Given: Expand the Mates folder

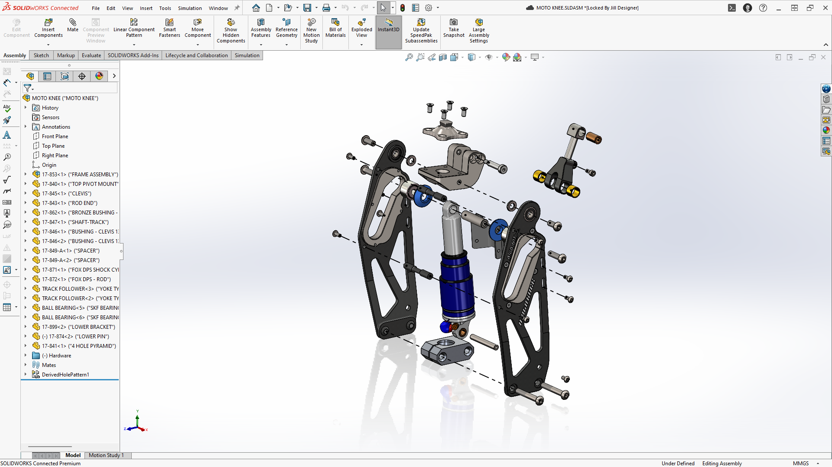Looking at the screenshot, I should tap(25, 365).
